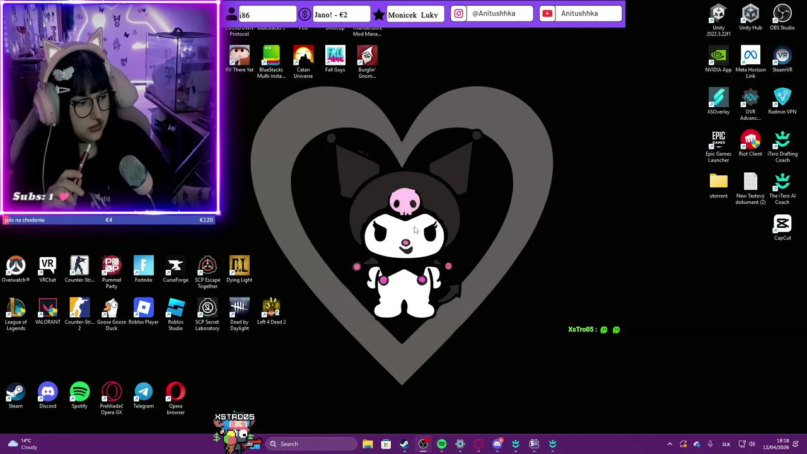The width and height of the screenshot is (807, 454).
Task: Click the taskbar Search box
Action: pos(311,444)
